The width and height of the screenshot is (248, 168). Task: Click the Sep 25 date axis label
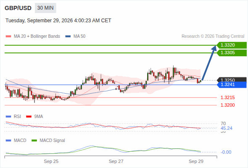(x=51, y=161)
